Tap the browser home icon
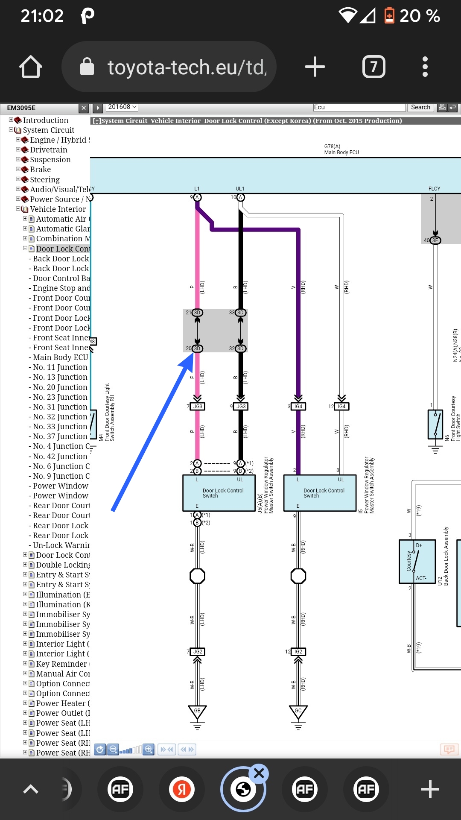This screenshot has width=461, height=820. pyautogui.click(x=31, y=67)
